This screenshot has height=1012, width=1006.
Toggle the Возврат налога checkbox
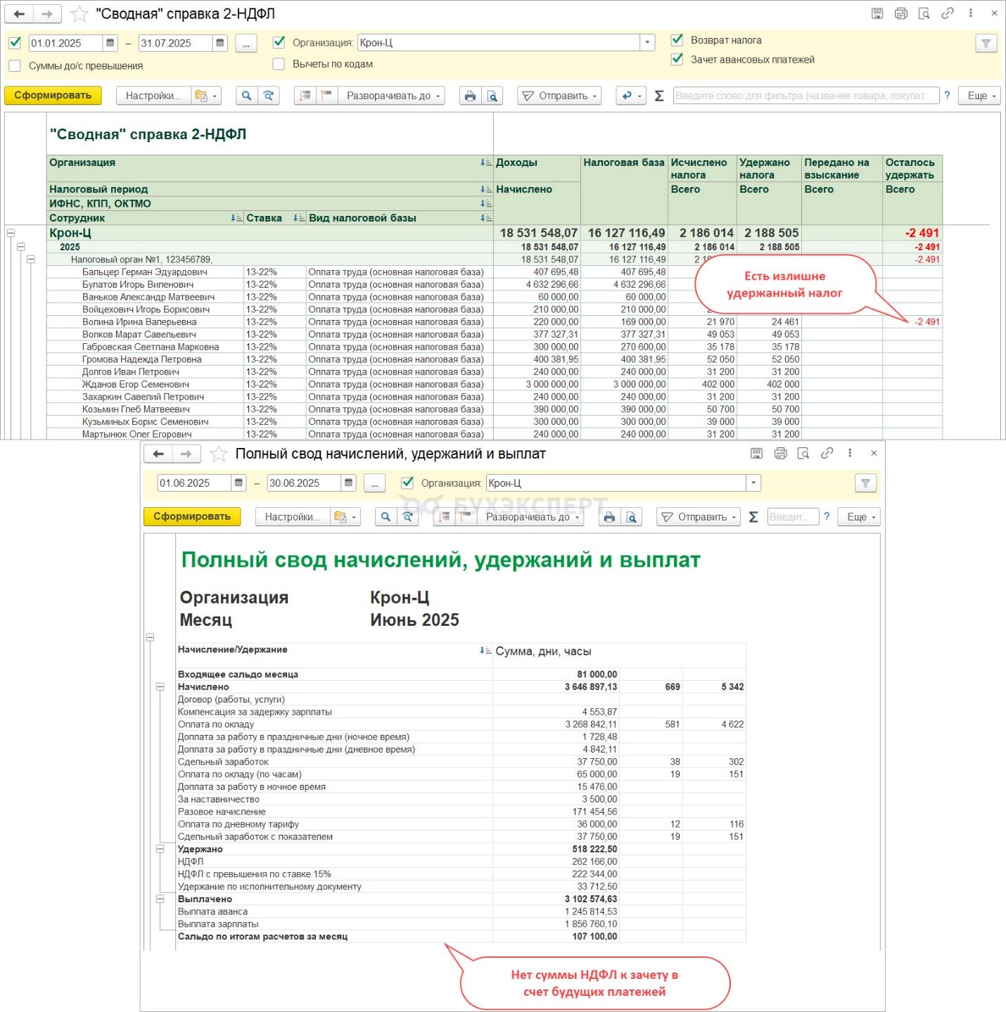(677, 40)
